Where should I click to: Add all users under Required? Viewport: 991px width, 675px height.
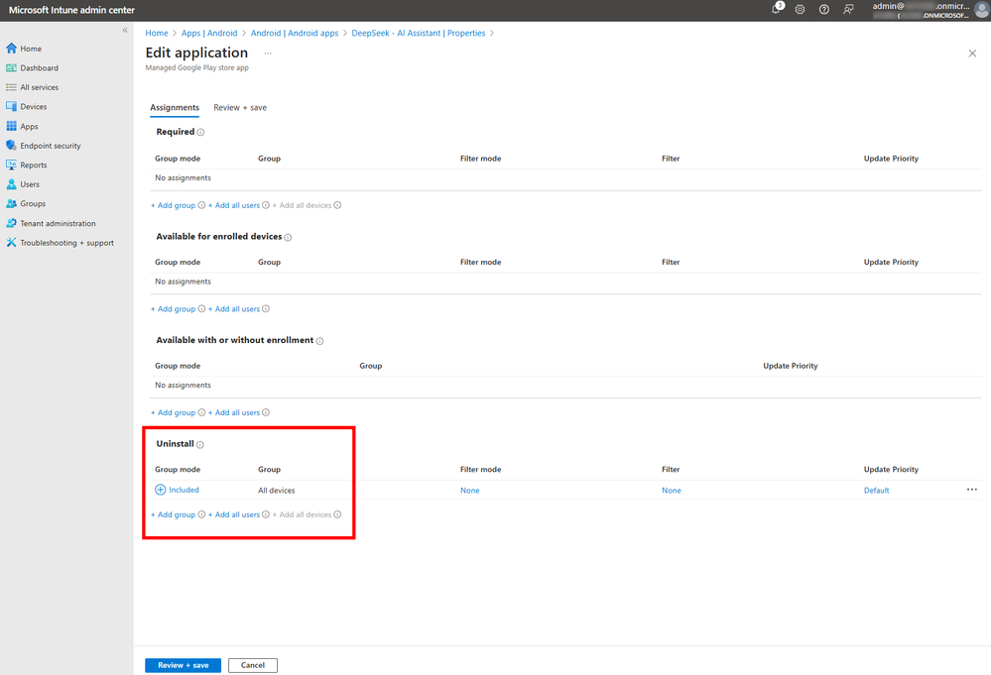[234, 205]
